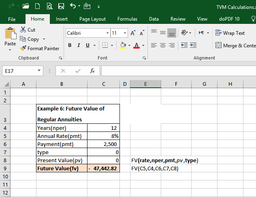Click the Paste clipboard icon
The image size is (256, 197).
[x=11, y=34]
